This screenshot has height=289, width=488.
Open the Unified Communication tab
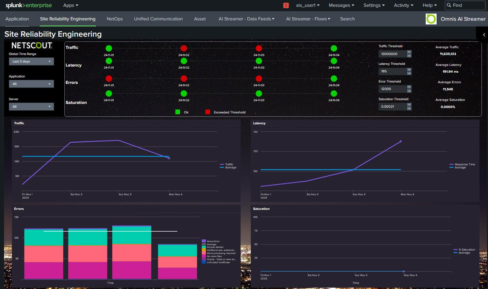click(x=158, y=19)
